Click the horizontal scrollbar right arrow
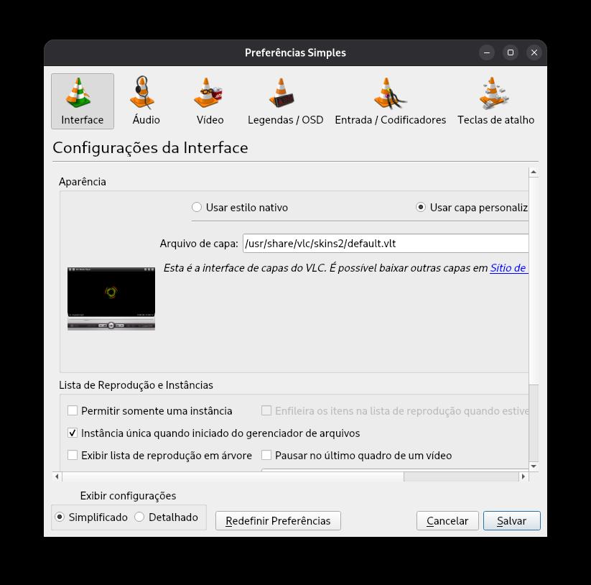 [523, 476]
